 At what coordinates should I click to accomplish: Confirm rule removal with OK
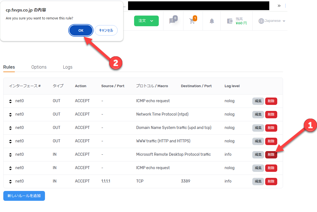81,31
